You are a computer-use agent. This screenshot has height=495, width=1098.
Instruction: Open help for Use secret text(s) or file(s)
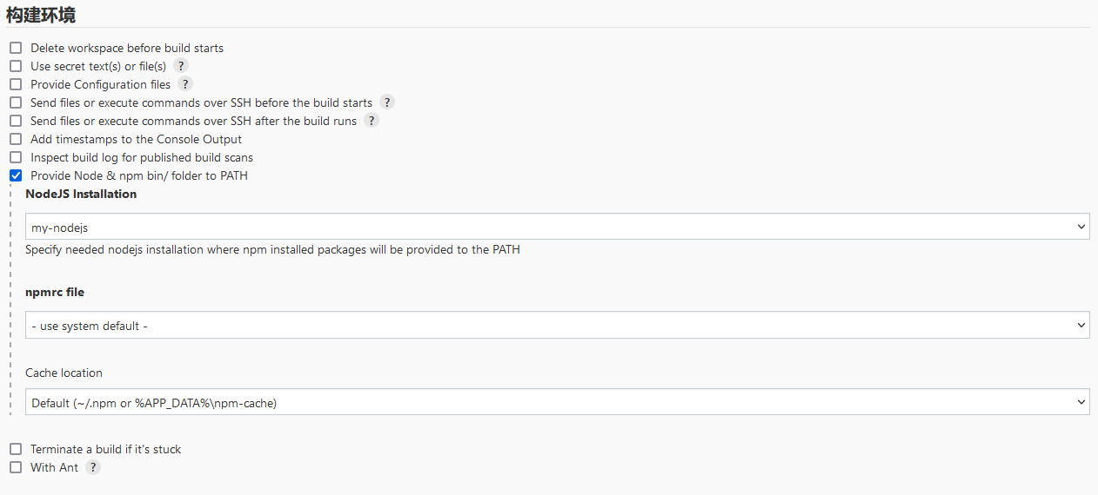(181, 66)
